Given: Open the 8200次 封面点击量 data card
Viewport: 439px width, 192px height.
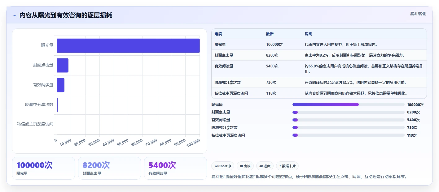Looking at the screenshot, I should [109, 168].
